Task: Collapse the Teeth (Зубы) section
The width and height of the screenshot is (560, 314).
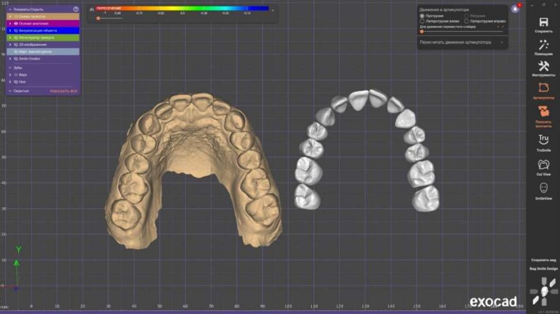Action: pos(10,67)
